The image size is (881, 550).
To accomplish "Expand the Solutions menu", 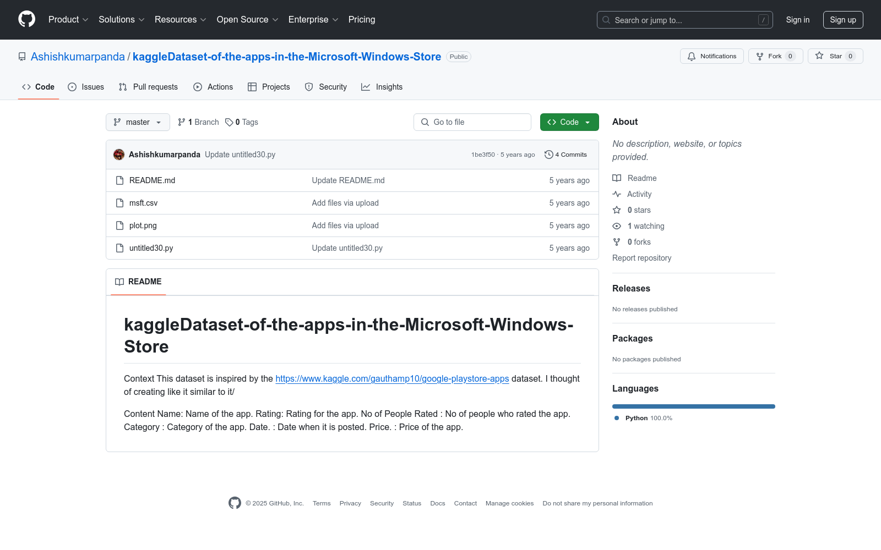I will pyautogui.click(x=122, y=19).
